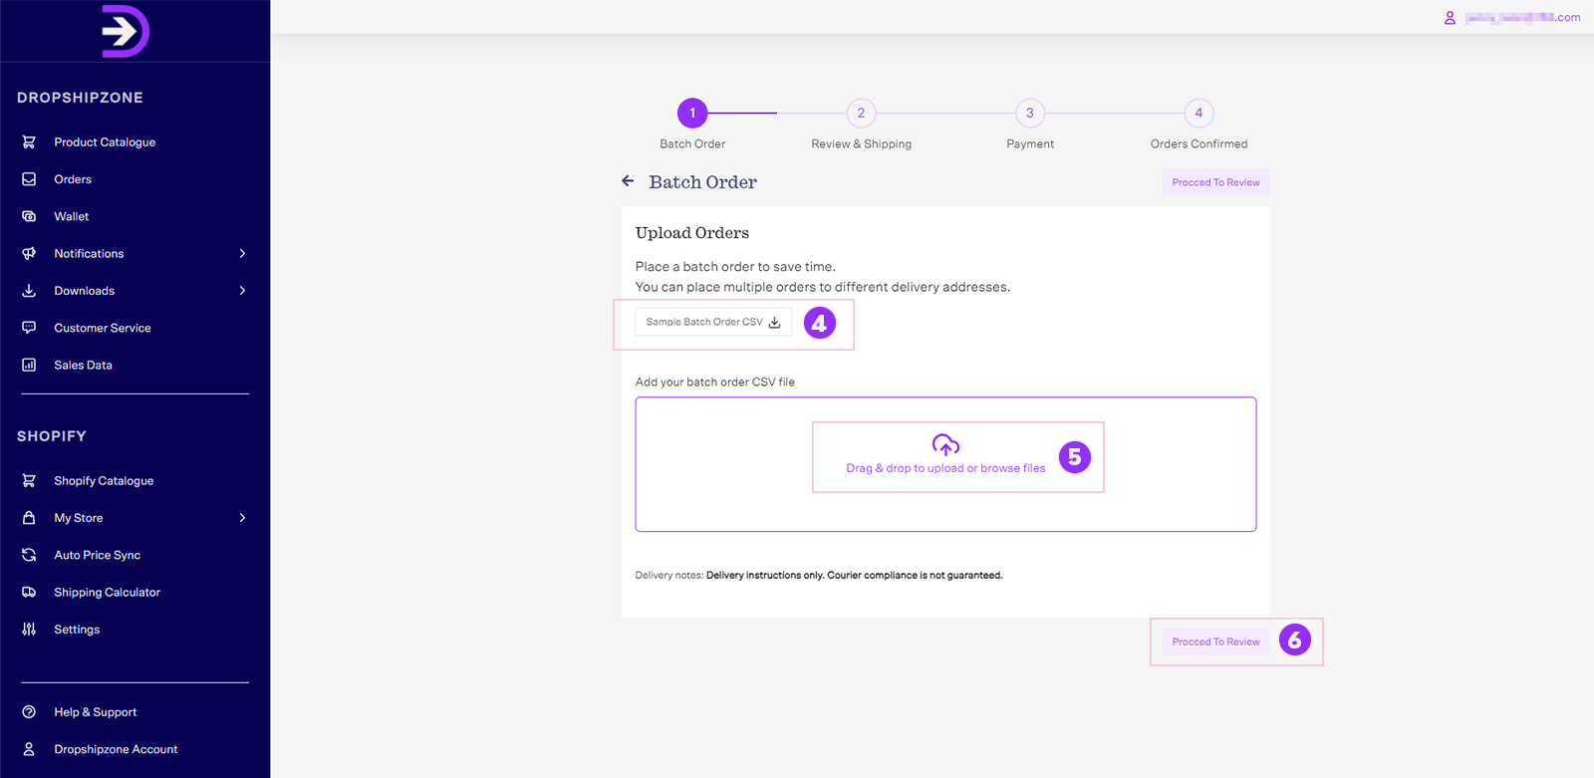Click the Dropshipzone arrow logo
This screenshot has width=1594, height=778.
pos(126,31)
